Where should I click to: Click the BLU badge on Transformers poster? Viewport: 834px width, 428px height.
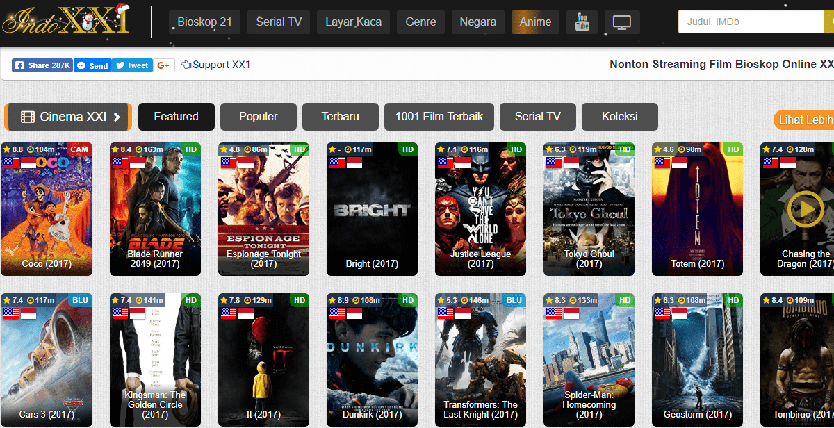click(x=514, y=300)
